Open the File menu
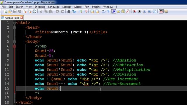187x105 pixels. point(4,7)
